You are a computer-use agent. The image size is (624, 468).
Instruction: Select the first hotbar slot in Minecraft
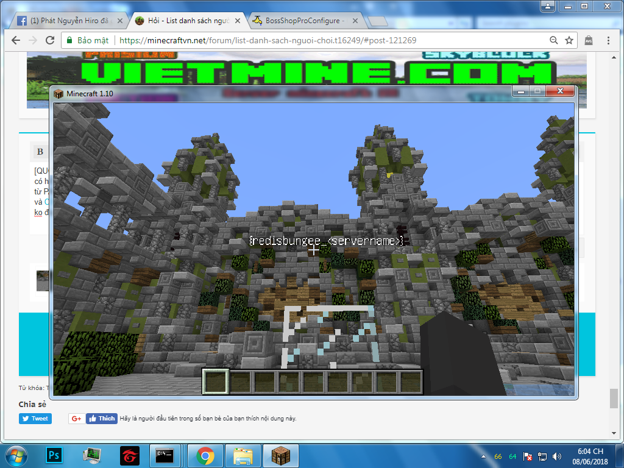216,381
